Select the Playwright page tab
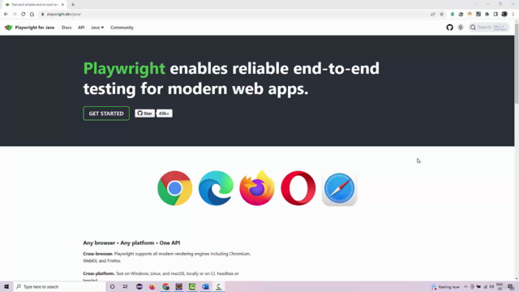519x292 pixels. tap(33, 5)
